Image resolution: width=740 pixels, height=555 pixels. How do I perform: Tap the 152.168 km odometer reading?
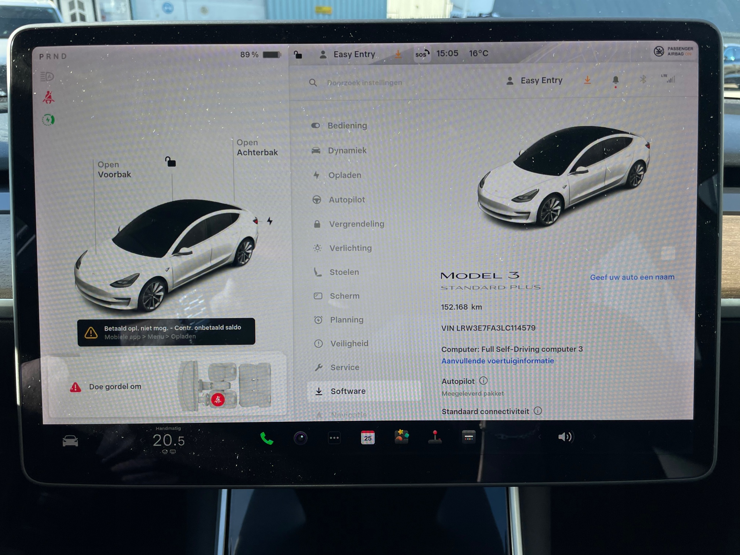(x=461, y=307)
